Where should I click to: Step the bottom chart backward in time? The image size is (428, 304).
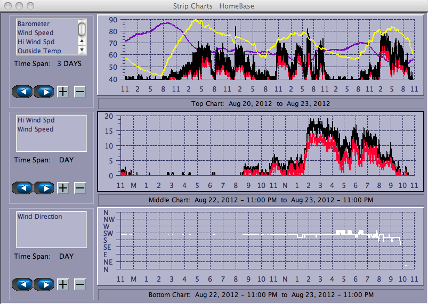pos(22,284)
